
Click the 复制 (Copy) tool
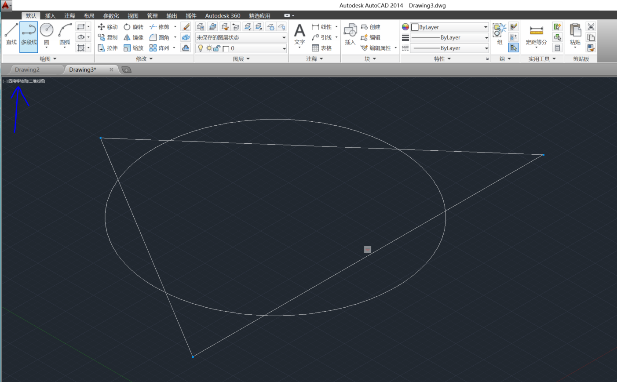coord(108,37)
